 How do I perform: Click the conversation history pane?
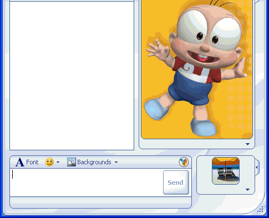pyautogui.click(x=72, y=75)
